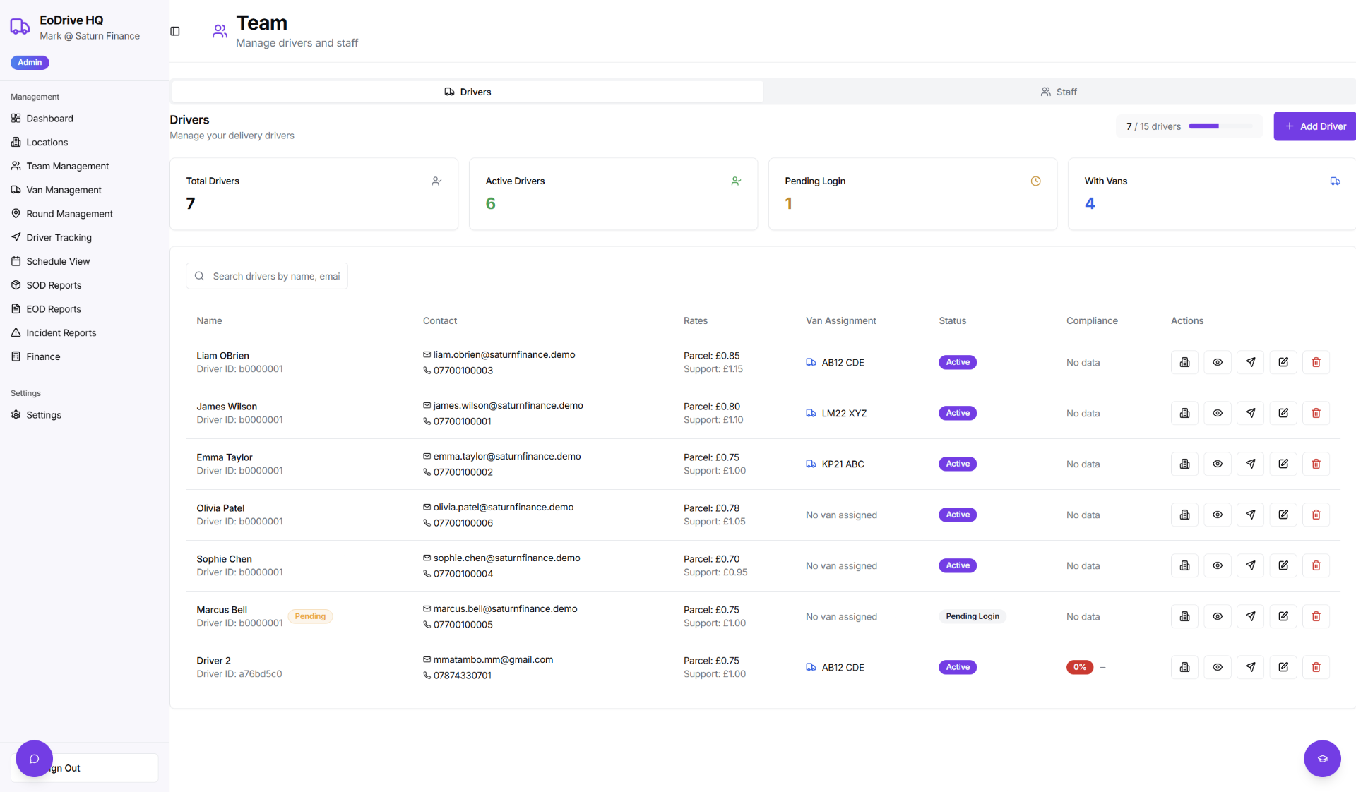The height and width of the screenshot is (792, 1356).
Task: View details eye icon for Marcus Bell
Action: [1218, 616]
